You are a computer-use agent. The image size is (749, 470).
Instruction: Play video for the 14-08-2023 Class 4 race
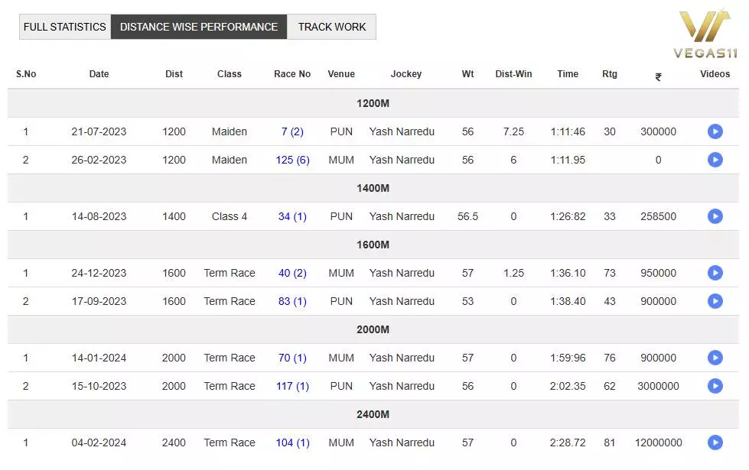(x=715, y=216)
